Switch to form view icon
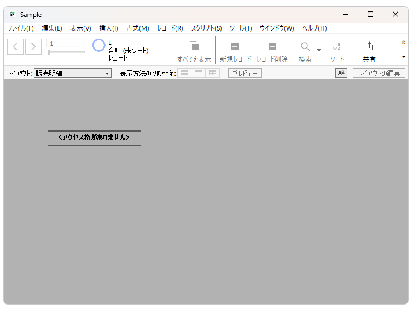 [x=185, y=73]
